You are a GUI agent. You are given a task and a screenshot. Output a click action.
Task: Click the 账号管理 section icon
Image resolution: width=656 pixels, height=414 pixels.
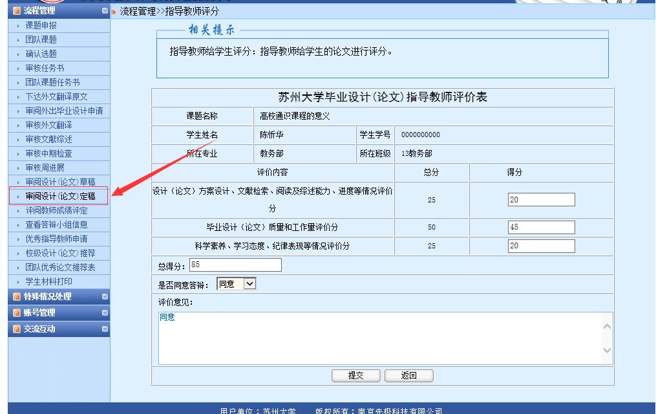tap(17, 312)
